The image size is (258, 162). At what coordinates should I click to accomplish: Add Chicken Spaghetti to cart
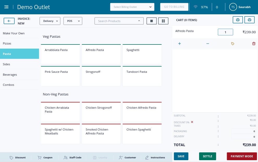(142, 134)
